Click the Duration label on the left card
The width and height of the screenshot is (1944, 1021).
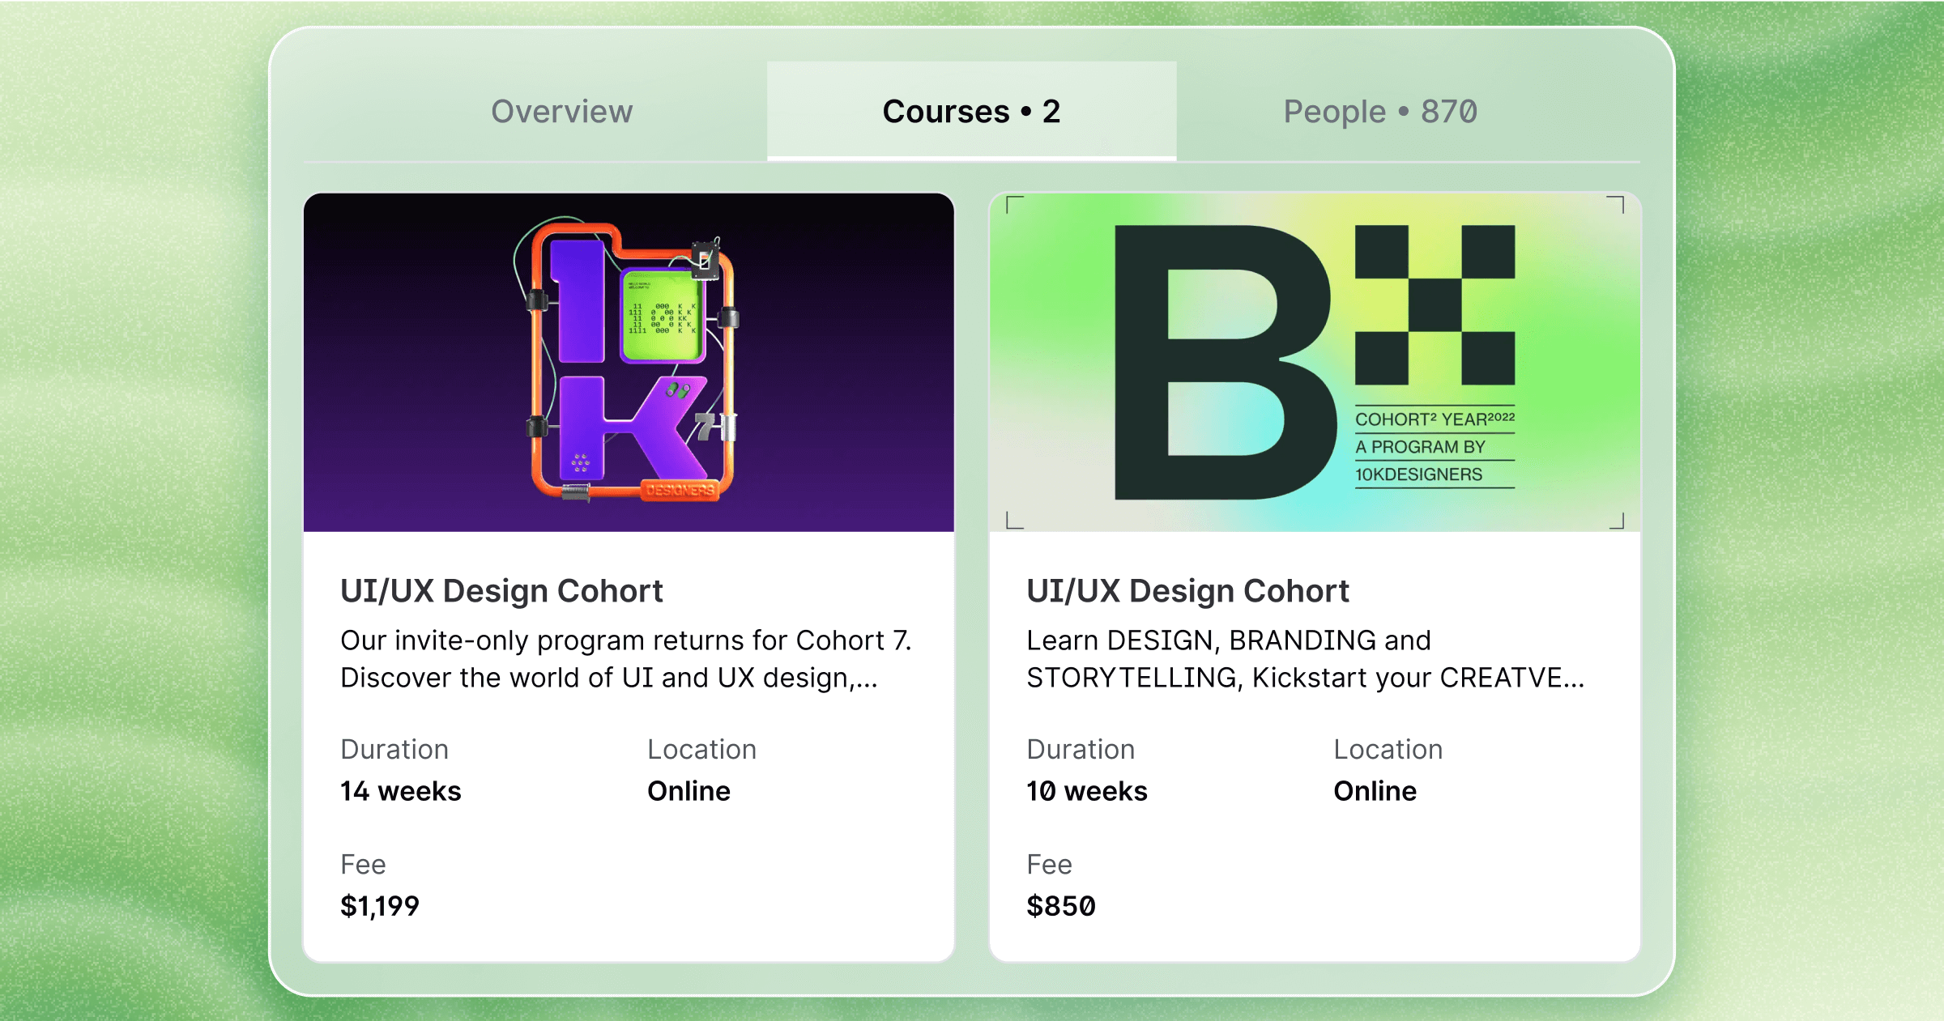click(394, 749)
